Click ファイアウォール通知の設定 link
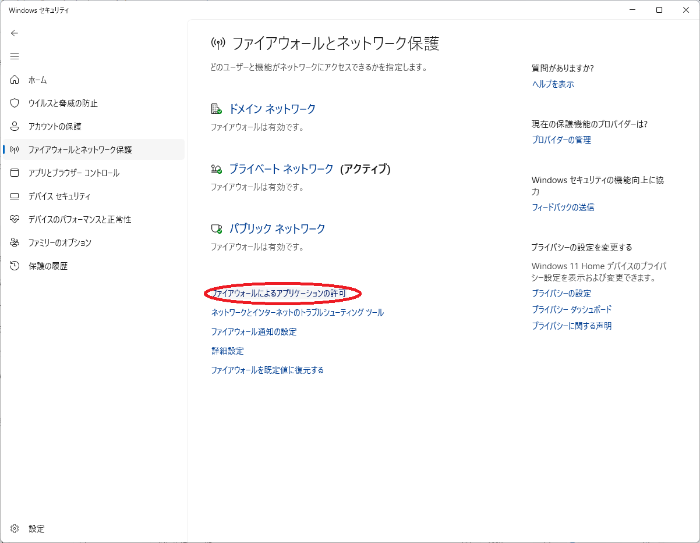Screen dimensions: 700x543 click(x=254, y=331)
